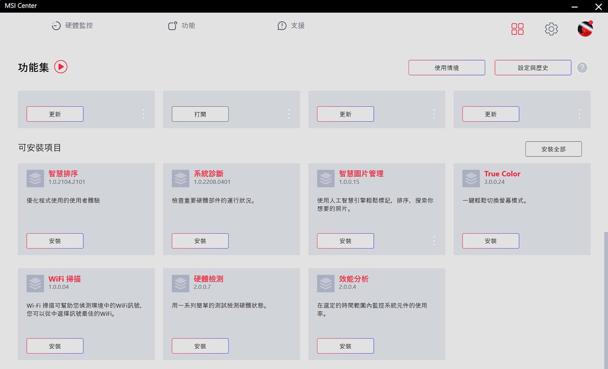Screen dimensions: 608x369
Task: Open the user profile avatar
Action: coord(585,29)
